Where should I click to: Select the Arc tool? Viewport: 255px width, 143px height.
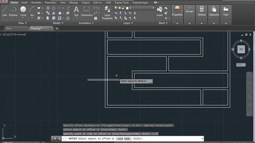(x=32, y=11)
